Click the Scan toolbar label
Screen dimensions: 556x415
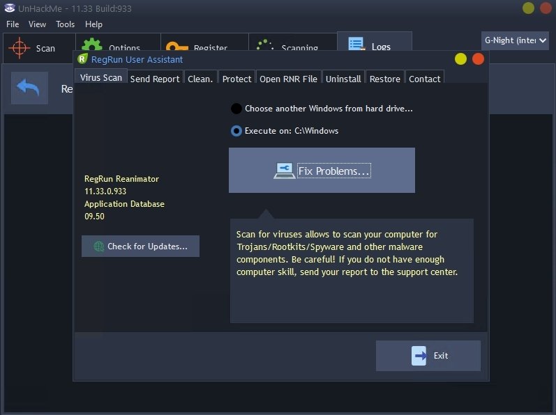[45, 48]
